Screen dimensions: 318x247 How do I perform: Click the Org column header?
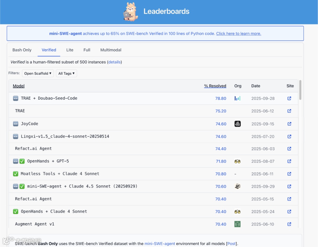[x=238, y=86]
